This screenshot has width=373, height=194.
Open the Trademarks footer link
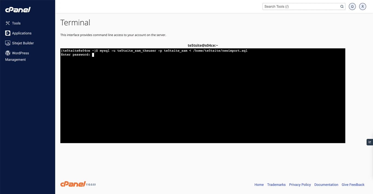(276, 185)
